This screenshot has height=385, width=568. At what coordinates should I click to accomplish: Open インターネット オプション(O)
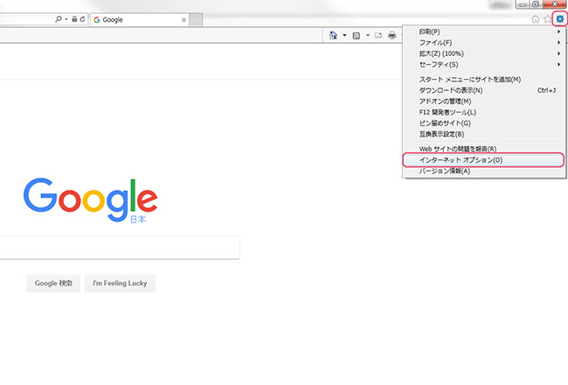pos(483,160)
